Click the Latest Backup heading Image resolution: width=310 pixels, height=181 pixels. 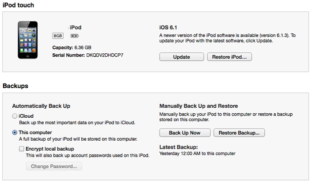pyautogui.click(x=178, y=147)
